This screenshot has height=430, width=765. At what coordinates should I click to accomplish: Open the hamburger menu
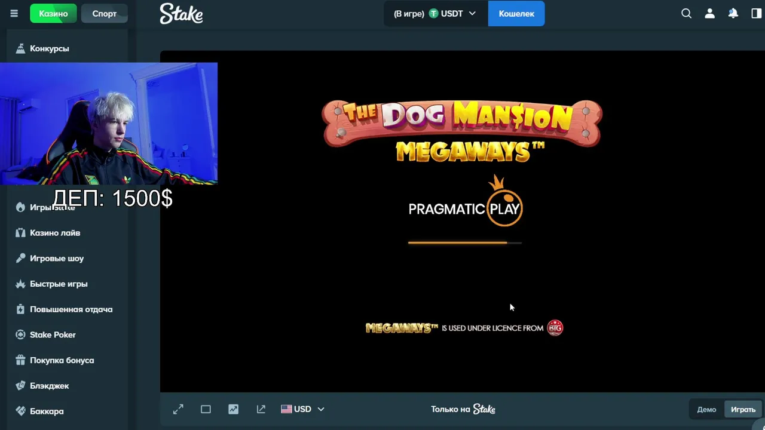(x=14, y=13)
